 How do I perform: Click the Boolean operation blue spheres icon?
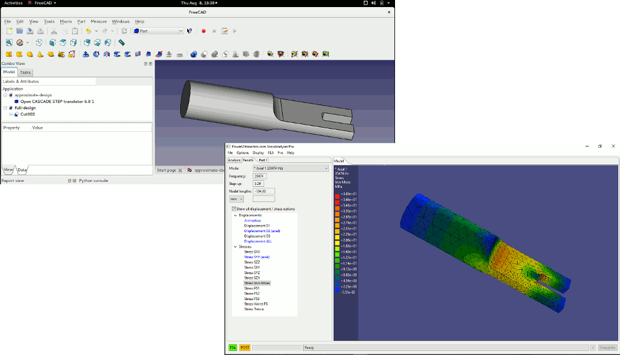click(194, 54)
